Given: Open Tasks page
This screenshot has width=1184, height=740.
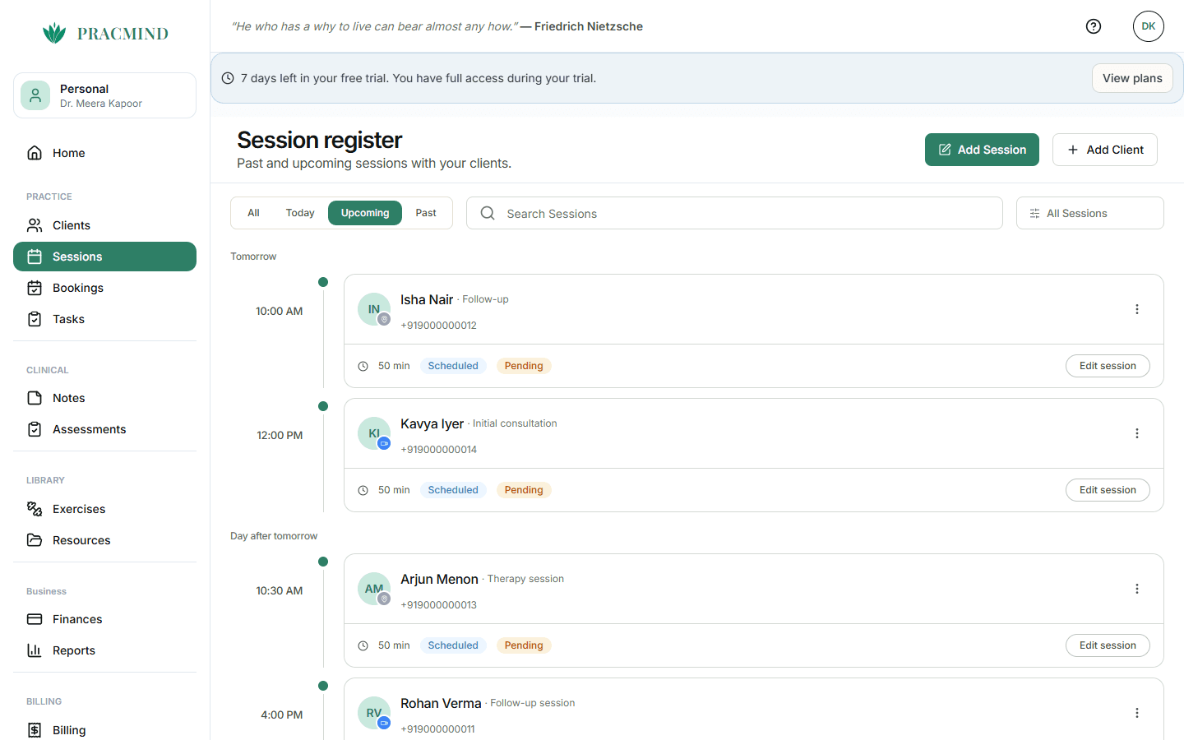Looking at the screenshot, I should [104, 319].
